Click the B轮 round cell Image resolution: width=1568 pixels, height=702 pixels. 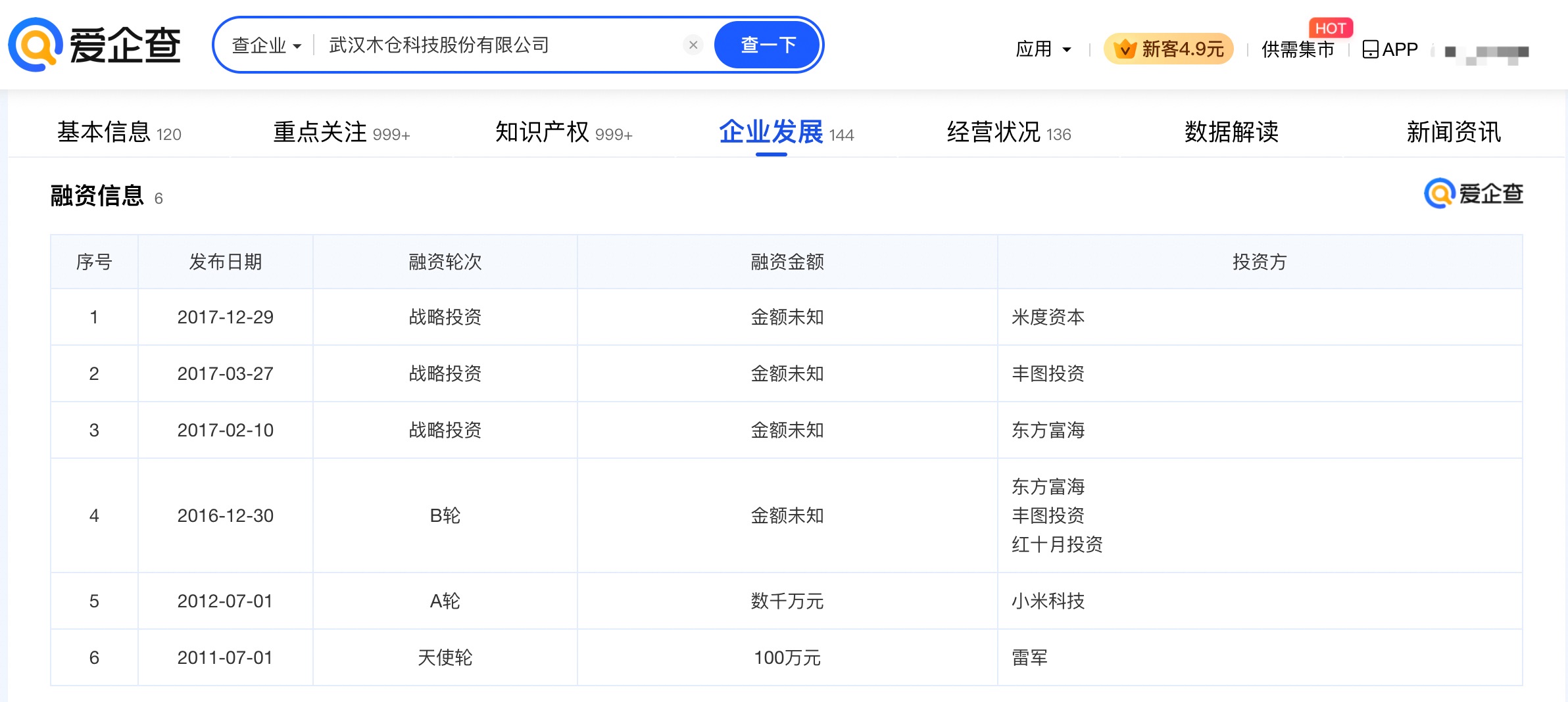click(445, 515)
